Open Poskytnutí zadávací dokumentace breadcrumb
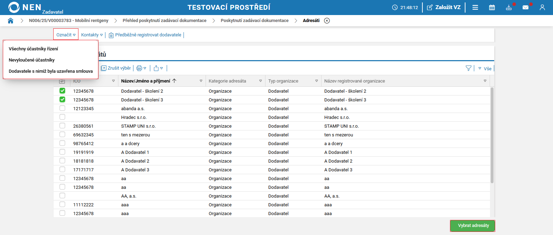This screenshot has height=235, width=553. click(255, 21)
